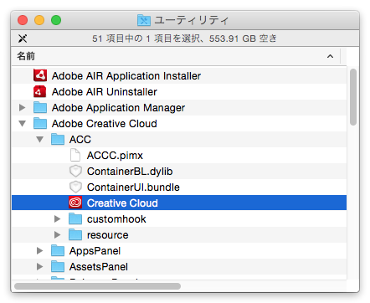Select the resource folder name
Viewport: 370px width, 303px height.
click(108, 235)
